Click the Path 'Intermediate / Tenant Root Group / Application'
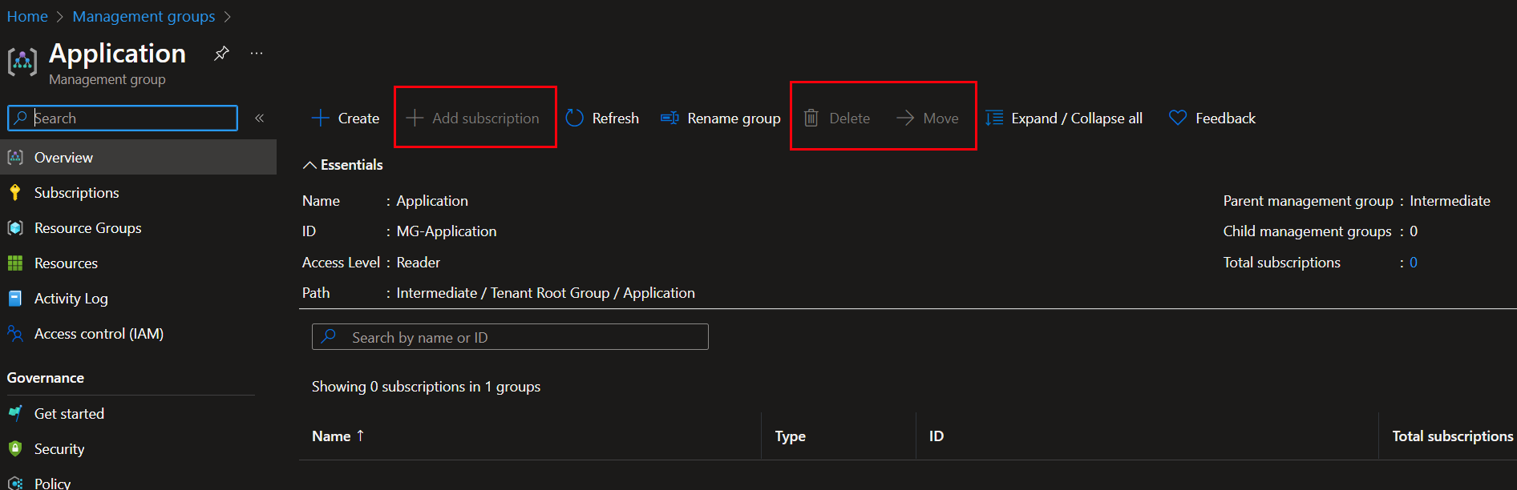 [x=545, y=292]
